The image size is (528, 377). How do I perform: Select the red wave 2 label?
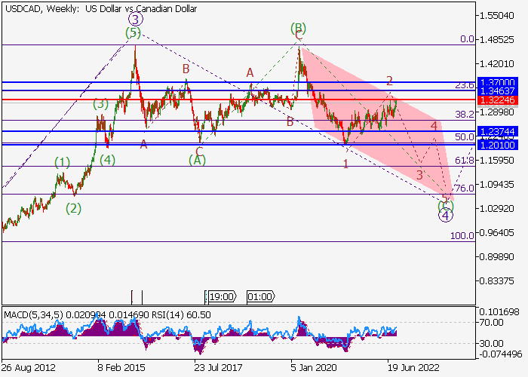tap(389, 81)
